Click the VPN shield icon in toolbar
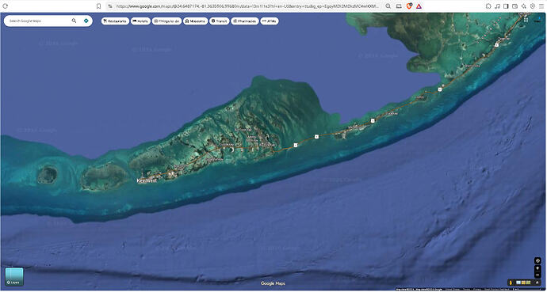The height and width of the screenshot is (292, 547). coord(533,6)
